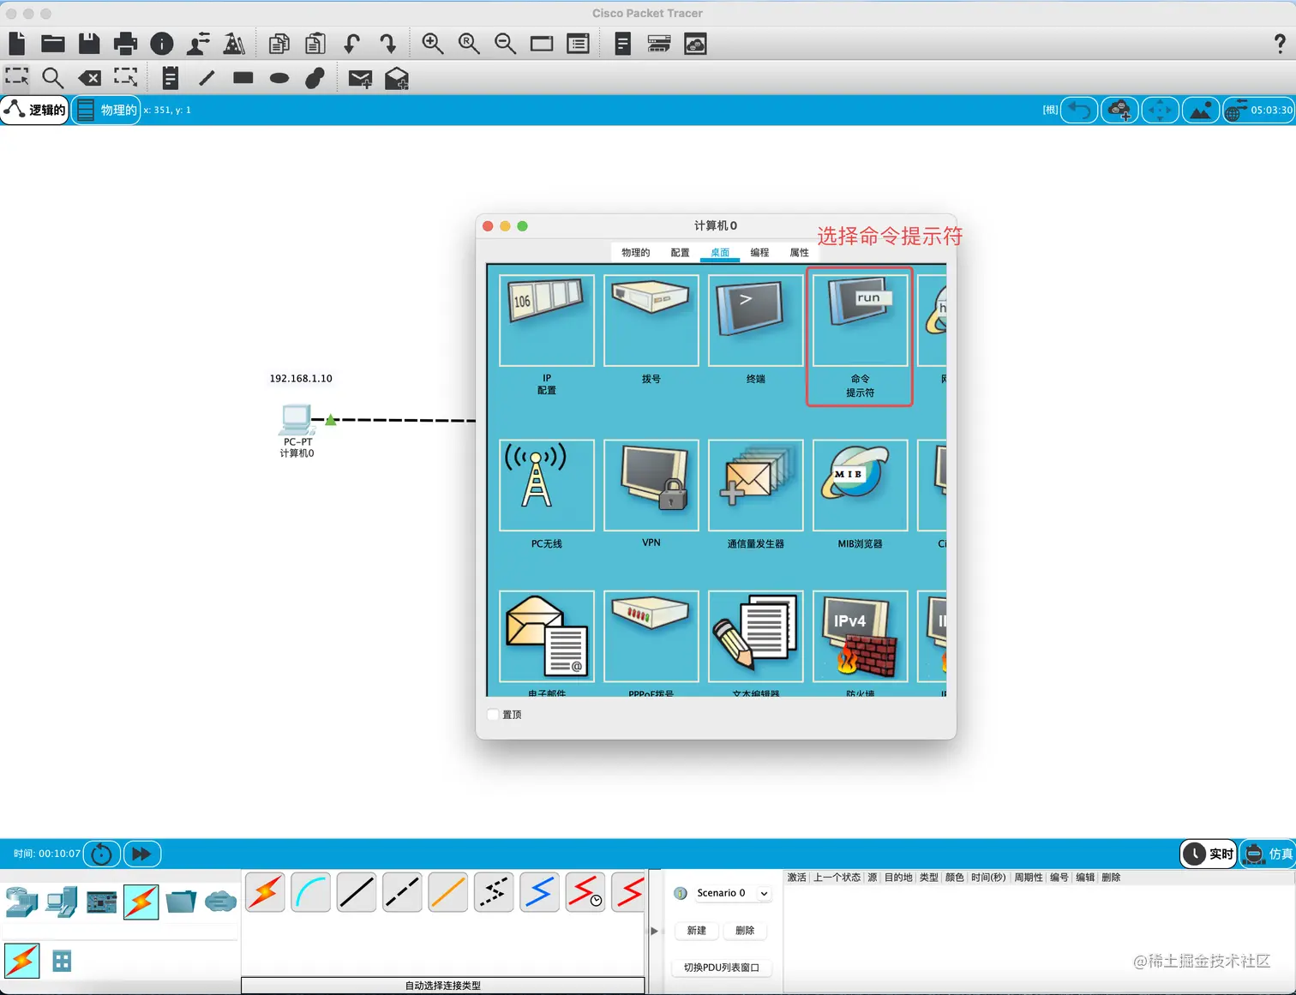Enable the 置顶 checkbox

[494, 715]
